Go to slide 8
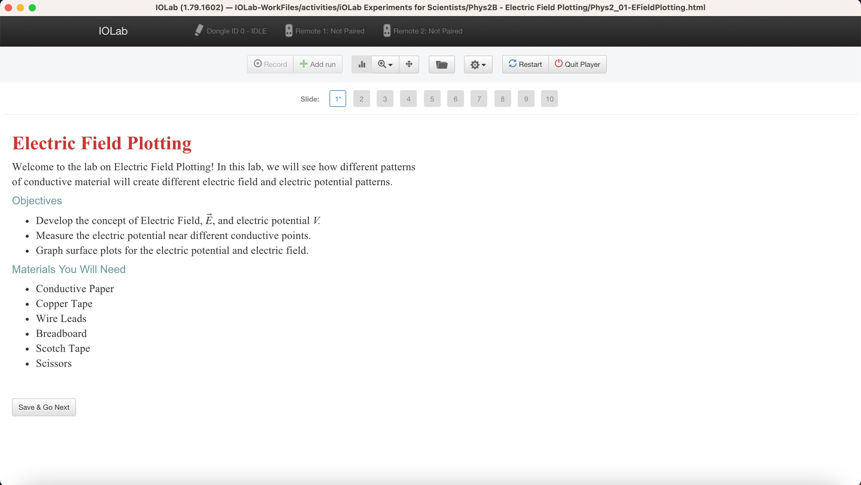861x485 pixels. click(x=503, y=99)
